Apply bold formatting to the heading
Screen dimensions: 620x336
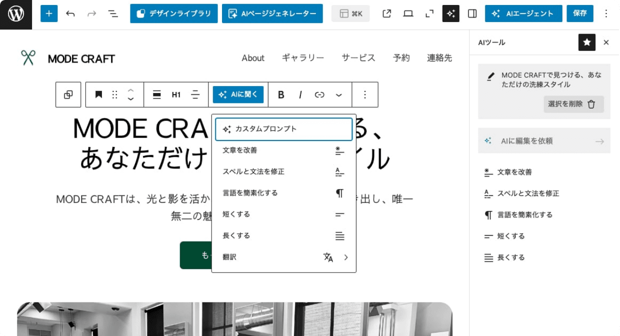(281, 94)
